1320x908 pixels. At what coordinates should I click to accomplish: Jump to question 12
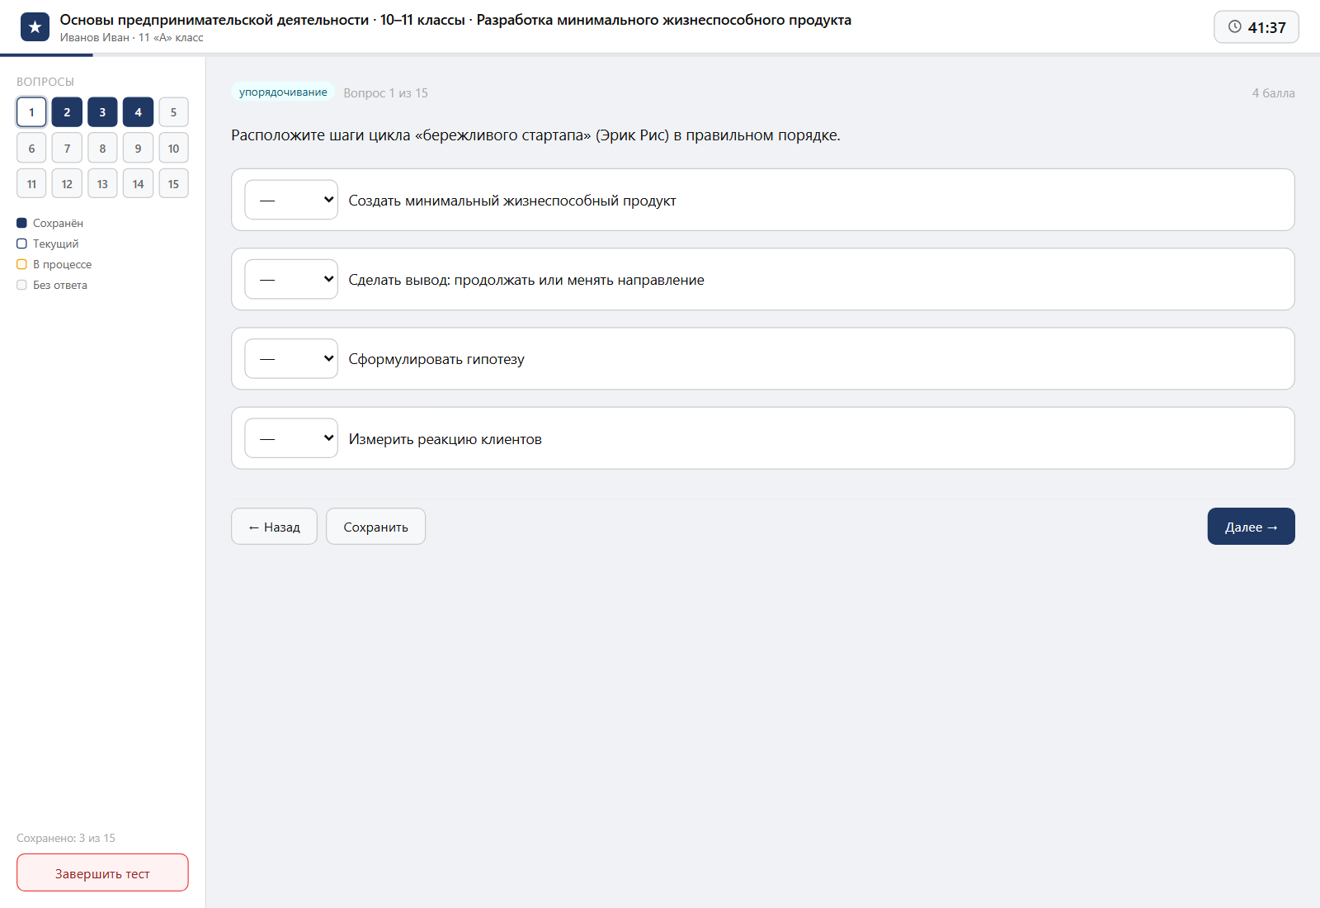67,184
